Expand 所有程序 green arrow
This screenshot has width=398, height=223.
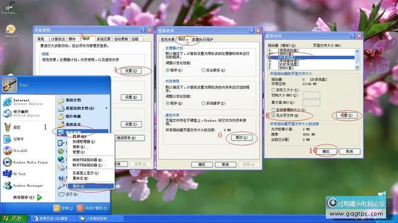pos(39,197)
